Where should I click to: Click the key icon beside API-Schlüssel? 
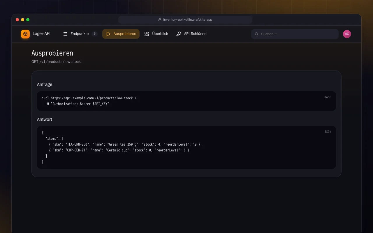click(x=179, y=34)
